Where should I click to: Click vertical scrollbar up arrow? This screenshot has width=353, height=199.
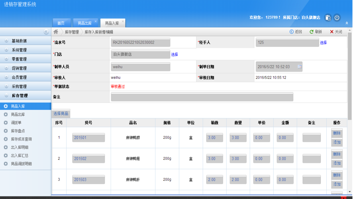coord(350,30)
